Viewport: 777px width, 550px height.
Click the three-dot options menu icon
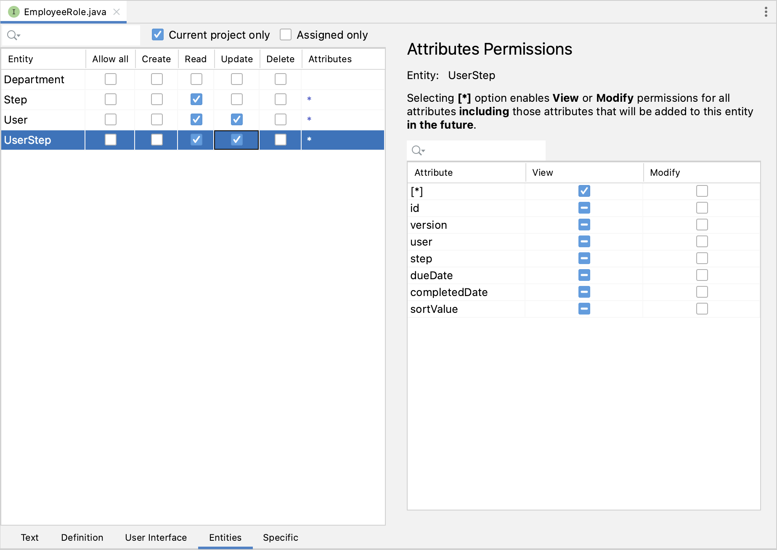[766, 12]
